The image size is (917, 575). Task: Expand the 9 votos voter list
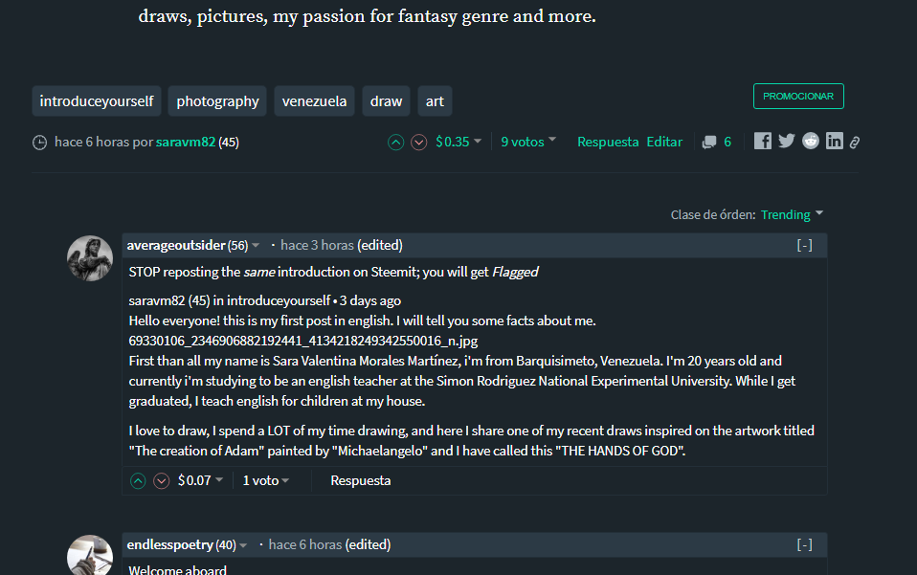[x=528, y=142]
